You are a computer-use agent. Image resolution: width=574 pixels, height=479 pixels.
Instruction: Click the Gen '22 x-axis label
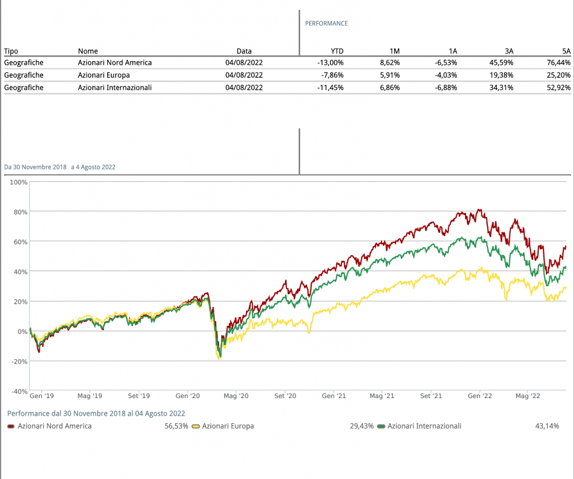pos(480,396)
